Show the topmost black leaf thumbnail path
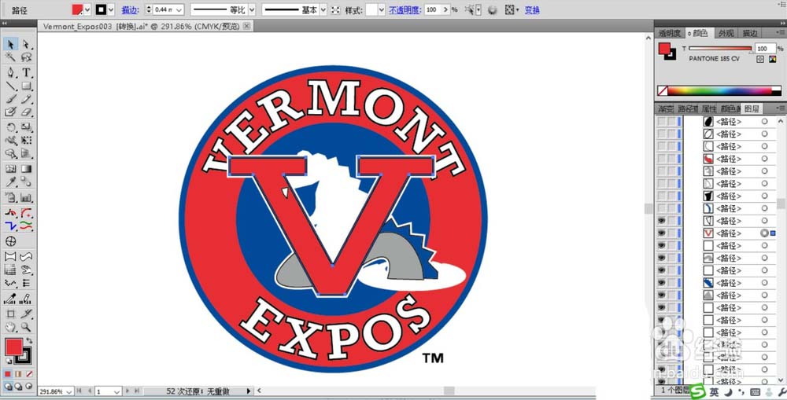787x400 pixels. pos(662,121)
